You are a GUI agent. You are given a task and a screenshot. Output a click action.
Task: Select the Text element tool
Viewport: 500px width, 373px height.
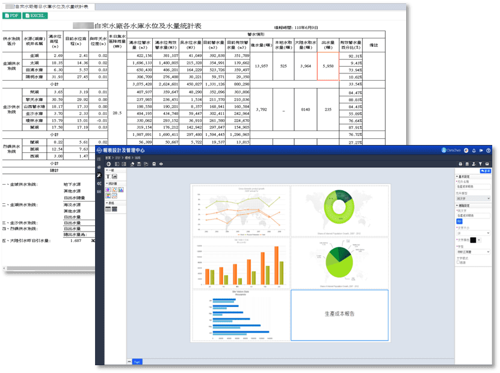[108, 177]
